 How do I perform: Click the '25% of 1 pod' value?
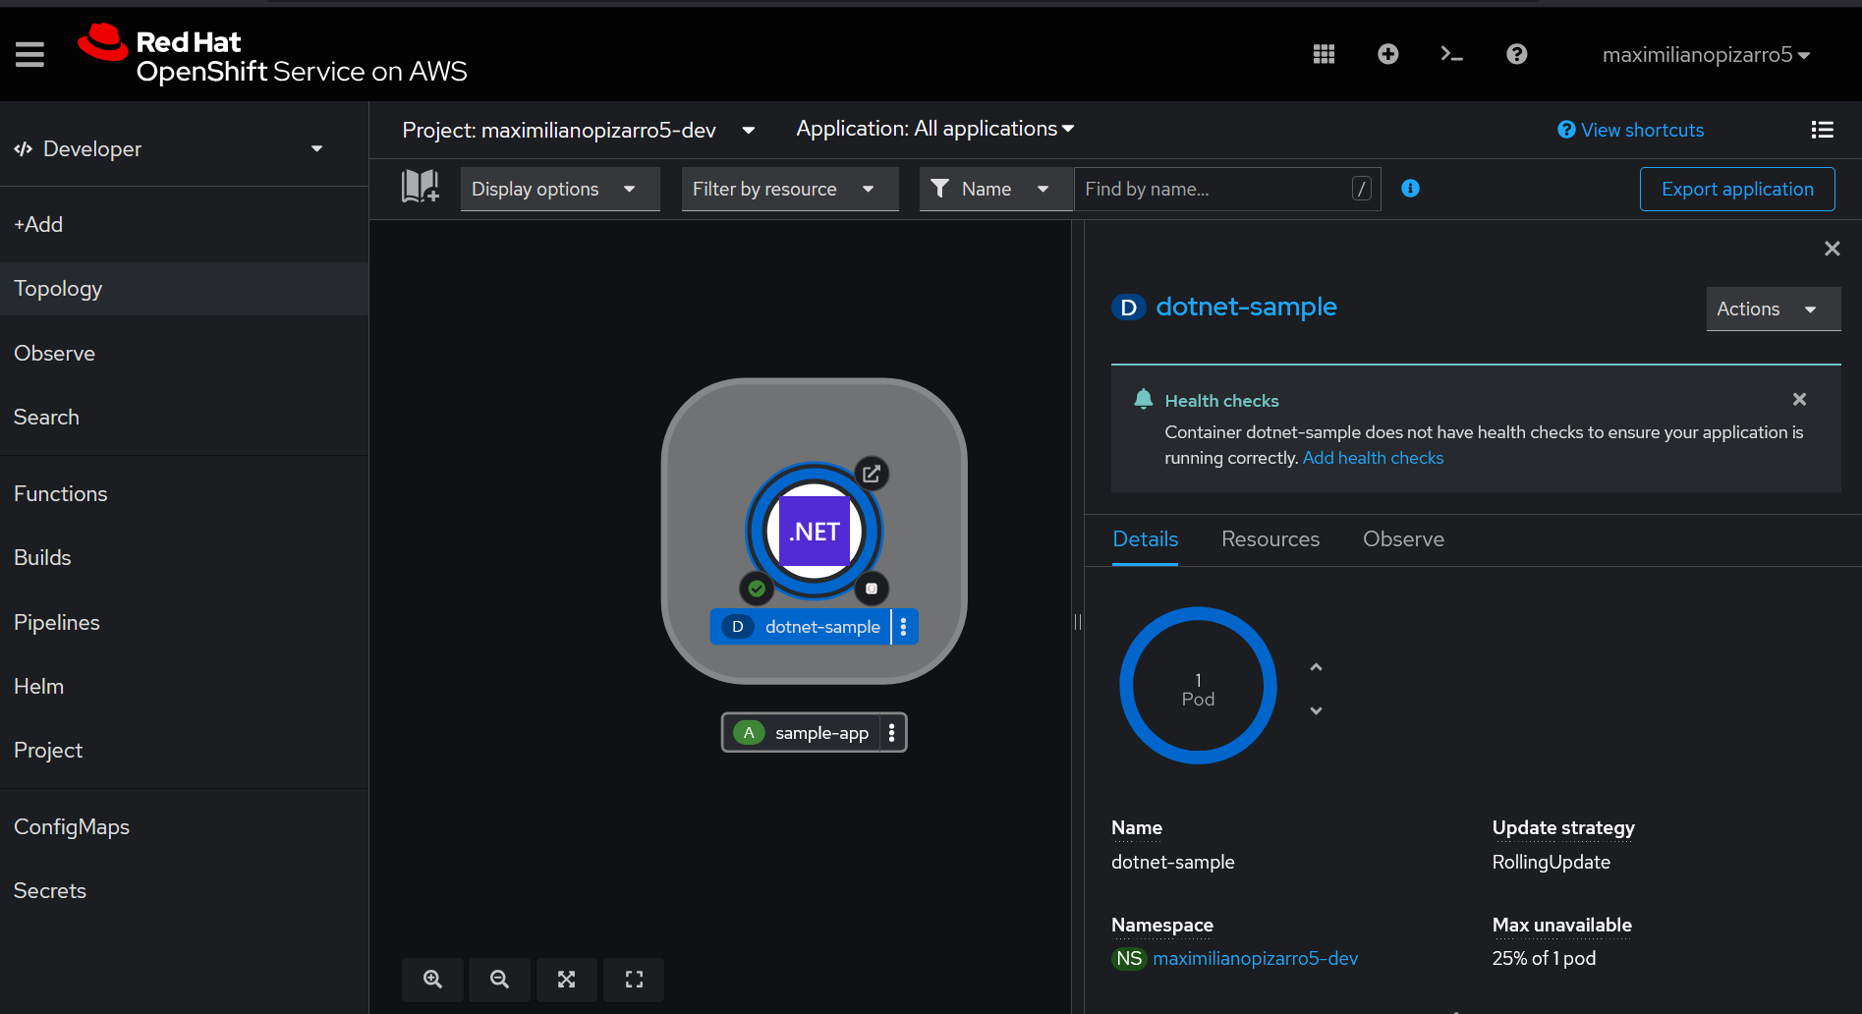pyautogui.click(x=1544, y=958)
